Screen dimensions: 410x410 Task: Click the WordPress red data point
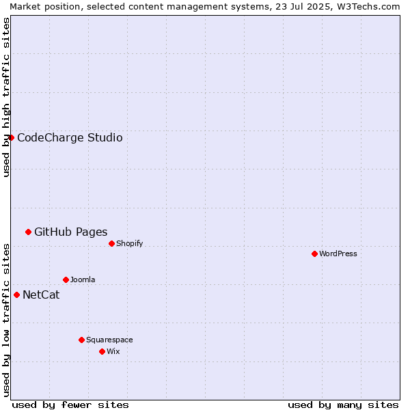(314, 254)
